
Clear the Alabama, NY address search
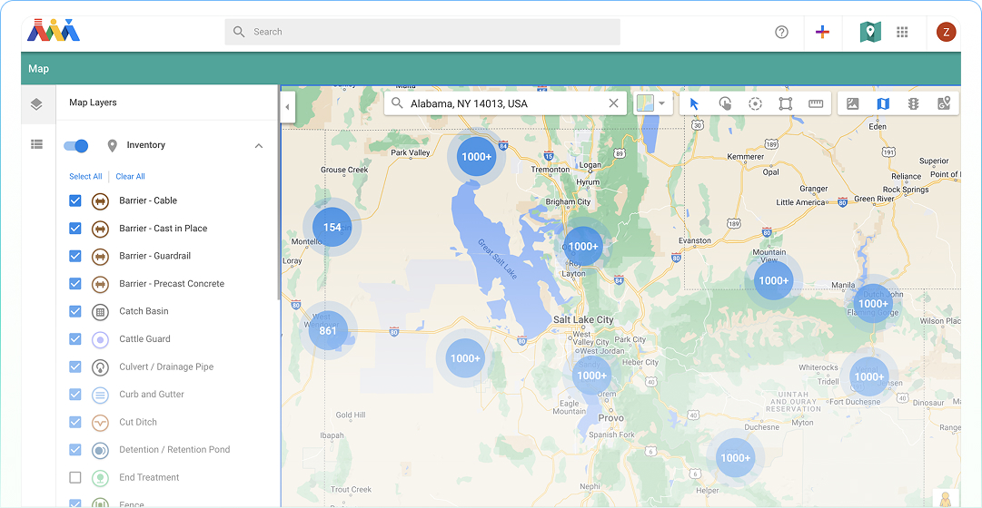click(x=614, y=103)
